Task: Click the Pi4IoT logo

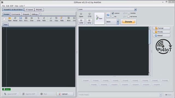Action: point(164,47)
